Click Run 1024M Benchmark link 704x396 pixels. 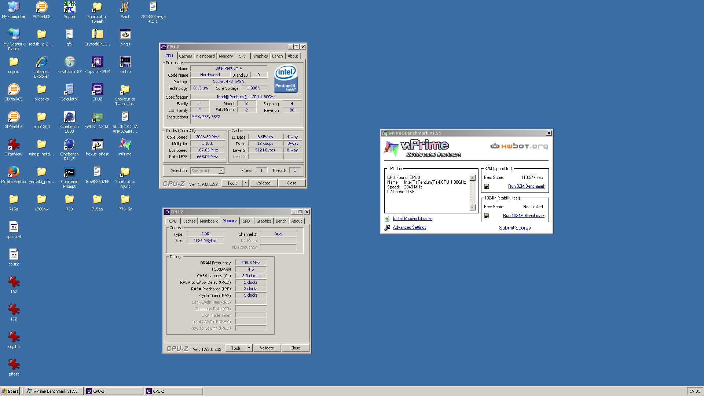click(x=524, y=216)
